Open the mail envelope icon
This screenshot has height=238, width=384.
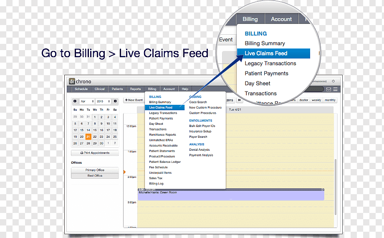(x=328, y=89)
